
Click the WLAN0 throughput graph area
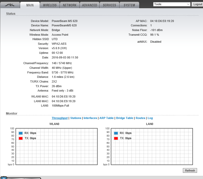[57, 147]
